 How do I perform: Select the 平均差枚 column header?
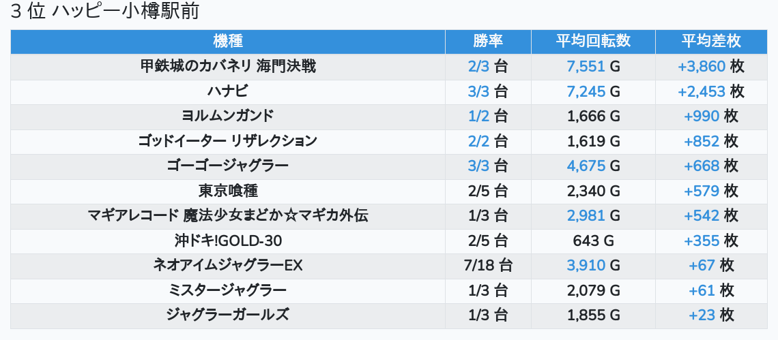[710, 41]
